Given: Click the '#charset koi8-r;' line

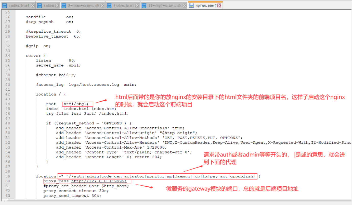Looking at the screenshot, I should [56, 75].
